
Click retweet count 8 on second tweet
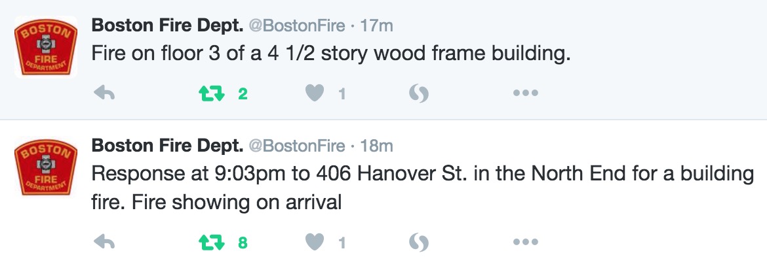pyautogui.click(x=243, y=242)
